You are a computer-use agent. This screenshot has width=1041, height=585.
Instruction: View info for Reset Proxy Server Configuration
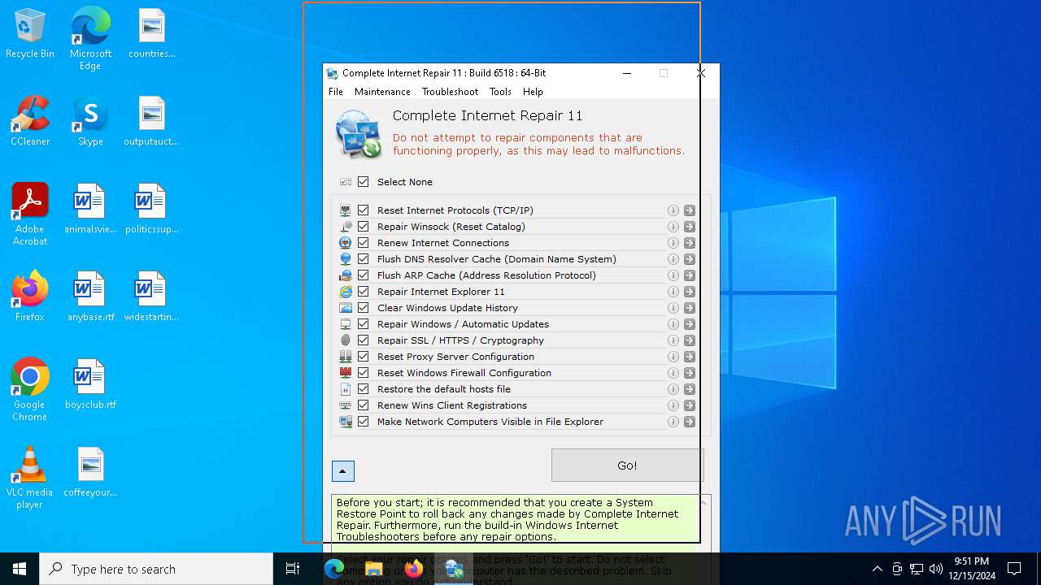click(673, 357)
